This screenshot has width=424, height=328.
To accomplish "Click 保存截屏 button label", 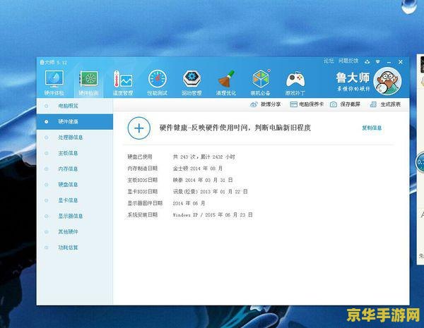I will pyautogui.click(x=351, y=104).
